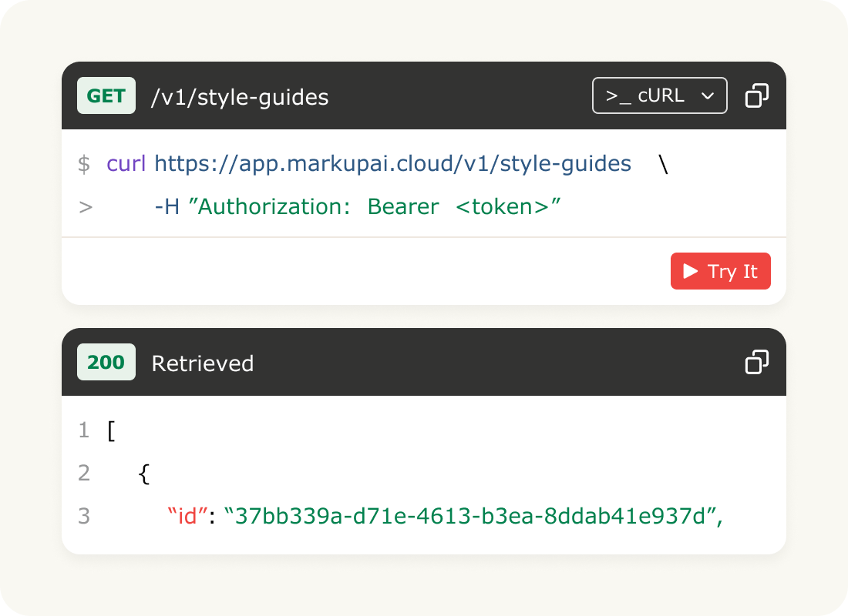Click the 200 status code badge
Image resolution: width=848 pixels, height=616 pixels.
(106, 362)
